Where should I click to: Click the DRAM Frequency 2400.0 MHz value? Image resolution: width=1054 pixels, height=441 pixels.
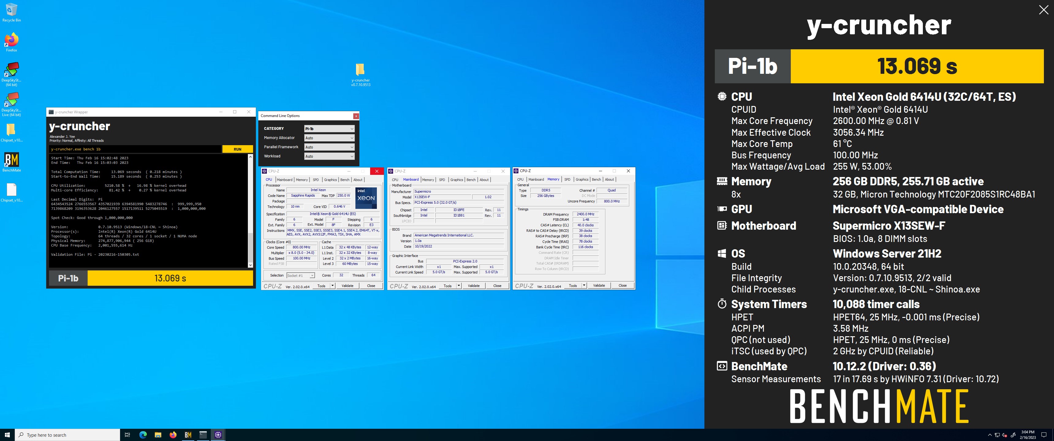586,214
